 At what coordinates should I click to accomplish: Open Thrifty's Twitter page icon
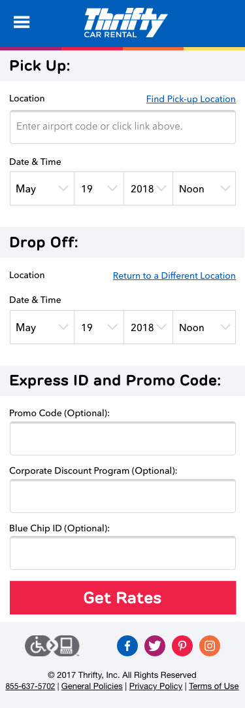click(x=155, y=646)
